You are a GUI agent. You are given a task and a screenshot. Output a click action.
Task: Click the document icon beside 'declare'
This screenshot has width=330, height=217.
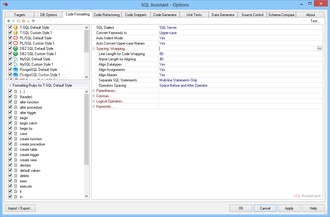pyautogui.click(x=15, y=165)
